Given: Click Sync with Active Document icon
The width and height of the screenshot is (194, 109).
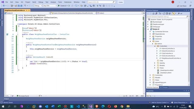Looking at the screenshot, I should 164,14.
